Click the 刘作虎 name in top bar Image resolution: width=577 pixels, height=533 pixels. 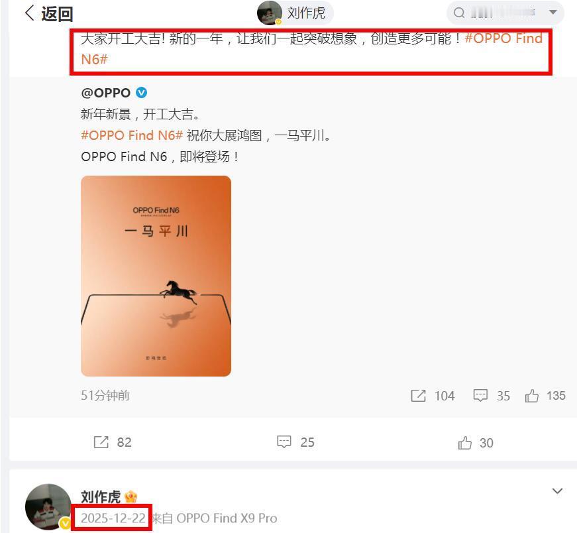pyautogui.click(x=306, y=13)
